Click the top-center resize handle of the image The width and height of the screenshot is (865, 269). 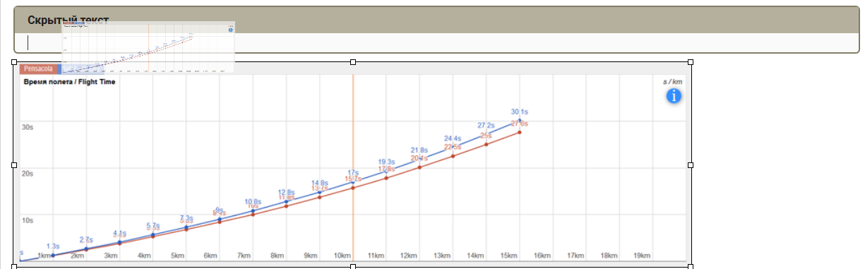pyautogui.click(x=353, y=62)
